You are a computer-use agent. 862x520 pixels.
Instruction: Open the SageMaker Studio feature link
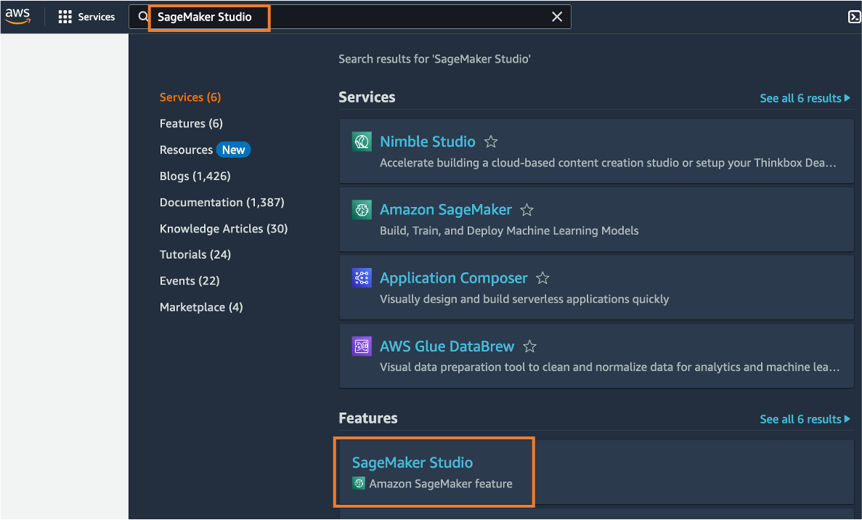point(412,462)
